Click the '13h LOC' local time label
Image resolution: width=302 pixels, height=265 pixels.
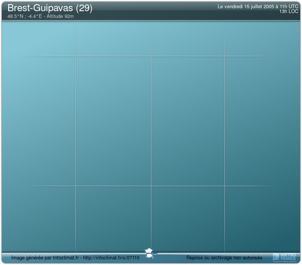[x=289, y=12]
